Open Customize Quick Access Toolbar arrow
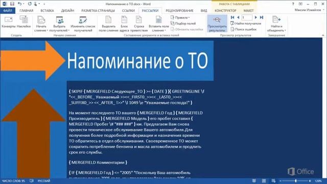This screenshot has width=327, height=184. (x=44, y=4)
